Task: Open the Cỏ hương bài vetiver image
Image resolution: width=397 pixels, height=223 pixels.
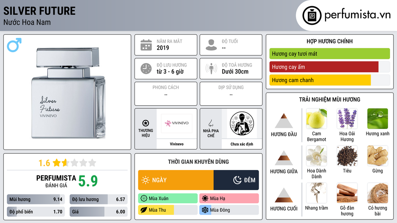Action: click(378, 193)
